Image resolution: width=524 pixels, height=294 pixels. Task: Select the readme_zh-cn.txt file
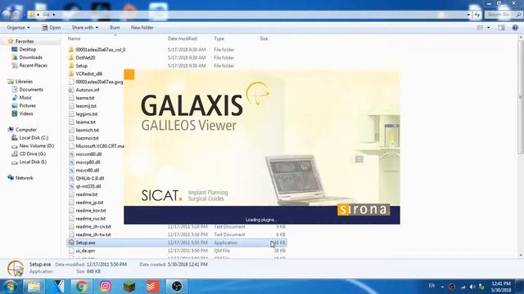coord(93,227)
